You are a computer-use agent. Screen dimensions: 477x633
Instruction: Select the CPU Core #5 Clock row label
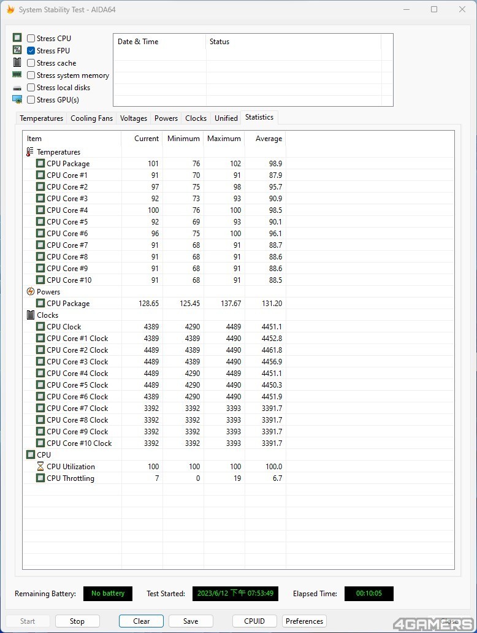click(77, 385)
